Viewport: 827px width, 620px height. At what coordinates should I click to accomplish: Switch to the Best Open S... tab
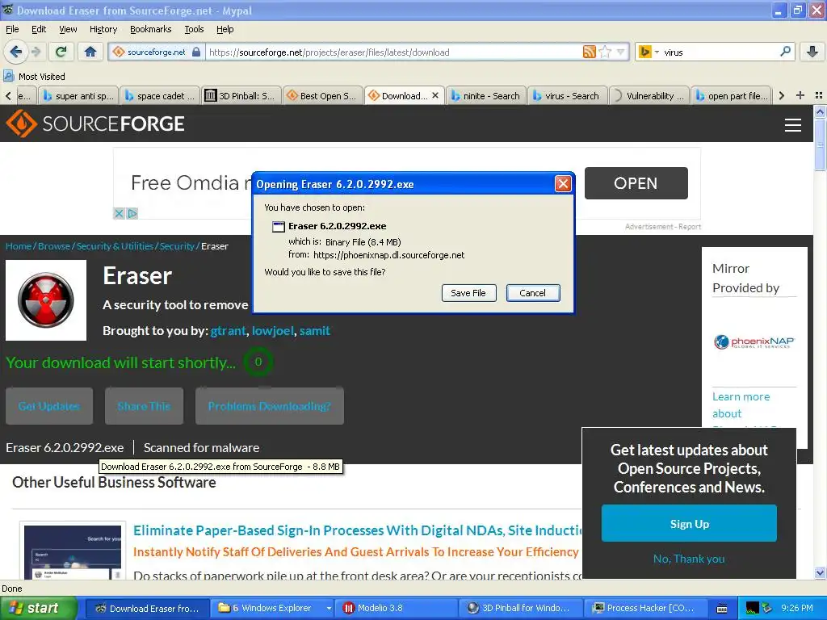[323, 96]
